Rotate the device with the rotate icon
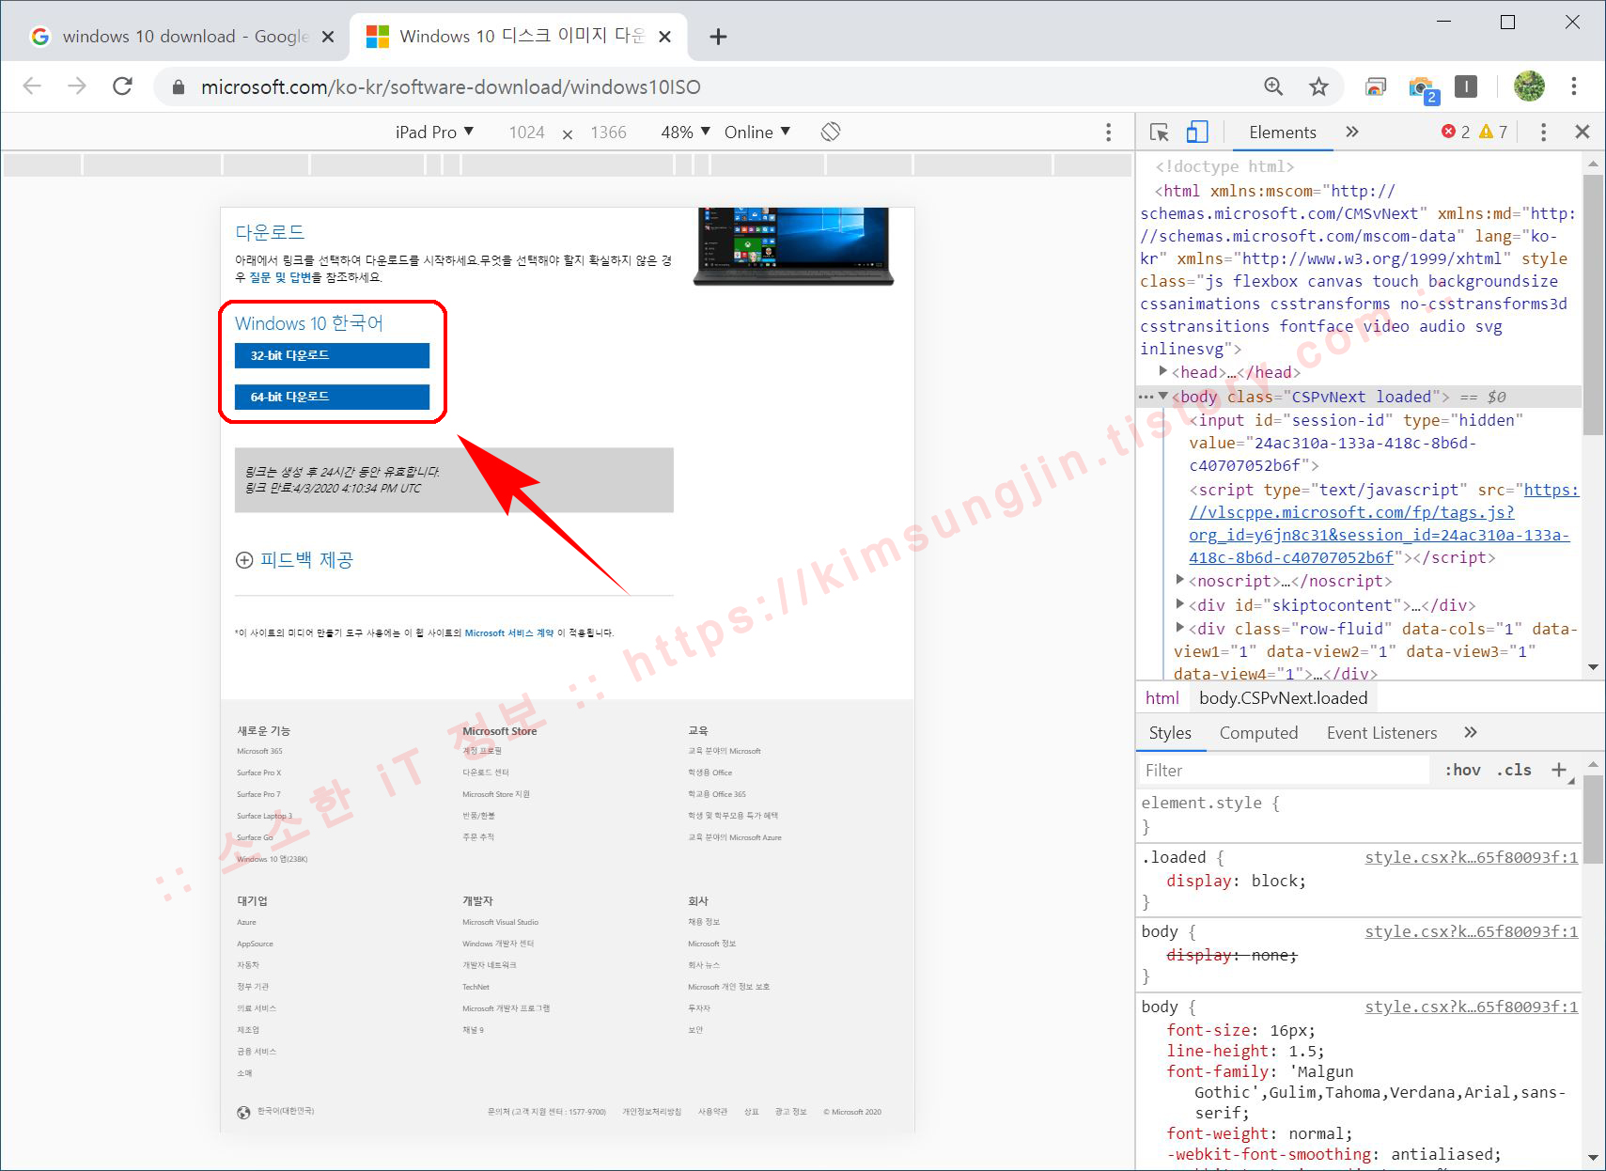 [830, 132]
